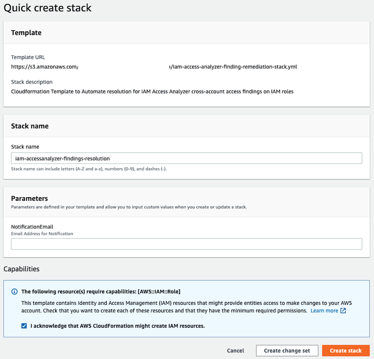Screen dimensions: 374x359
Task: Click the Stack name input field
Action: click(187, 158)
